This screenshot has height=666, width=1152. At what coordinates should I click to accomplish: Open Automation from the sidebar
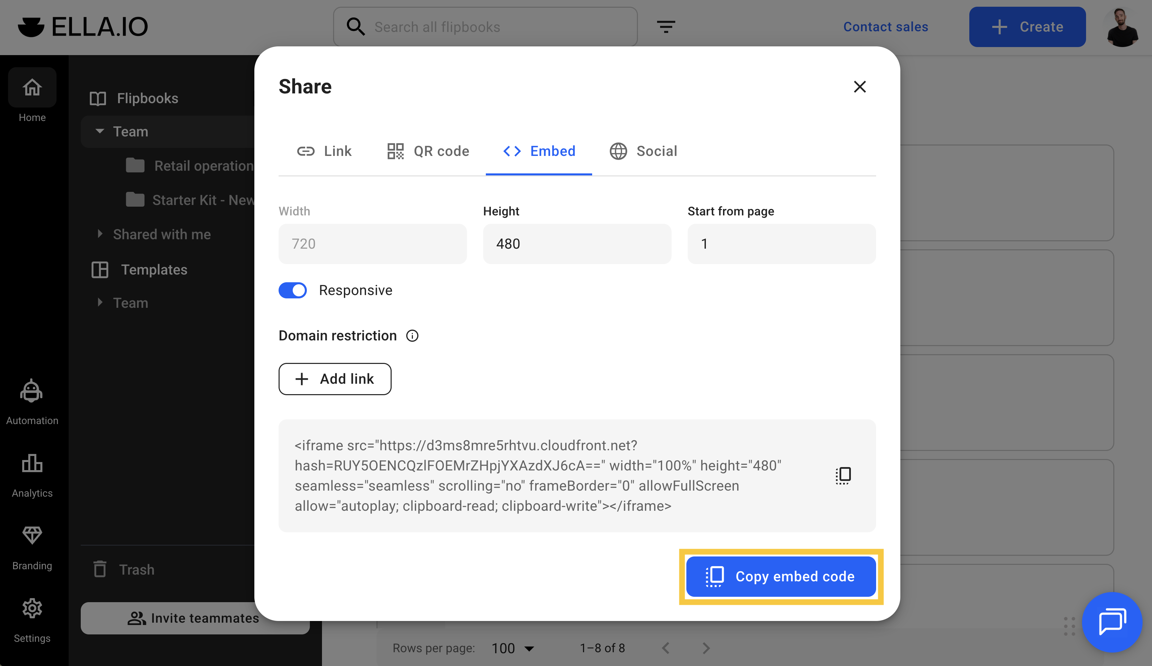(32, 402)
